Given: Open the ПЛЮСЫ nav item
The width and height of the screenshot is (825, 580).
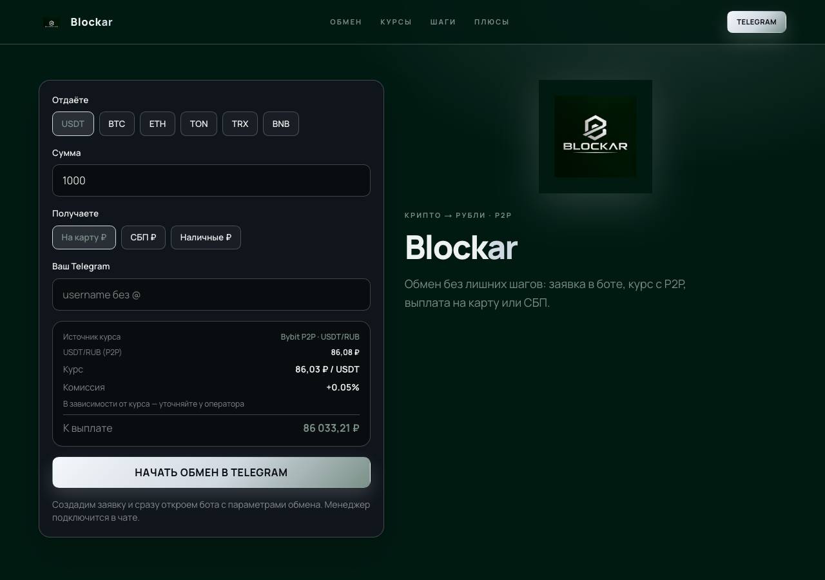Looking at the screenshot, I should click(492, 22).
